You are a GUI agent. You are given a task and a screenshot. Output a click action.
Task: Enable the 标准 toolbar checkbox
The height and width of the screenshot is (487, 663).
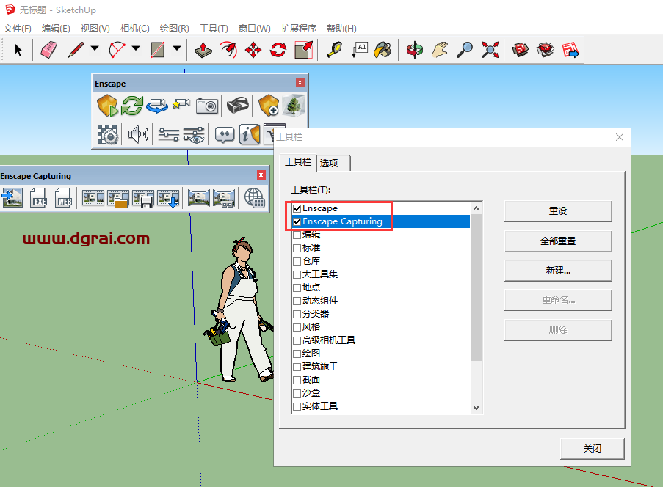point(297,248)
